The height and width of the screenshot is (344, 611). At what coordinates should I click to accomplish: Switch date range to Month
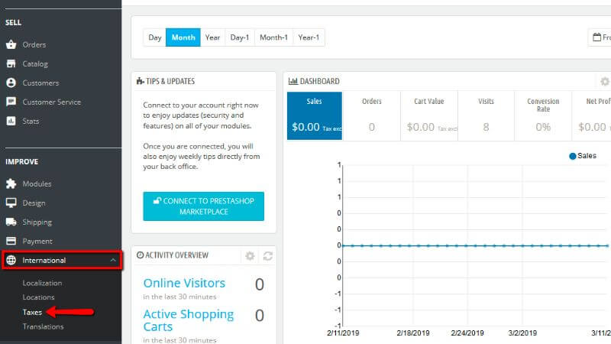[183, 37]
